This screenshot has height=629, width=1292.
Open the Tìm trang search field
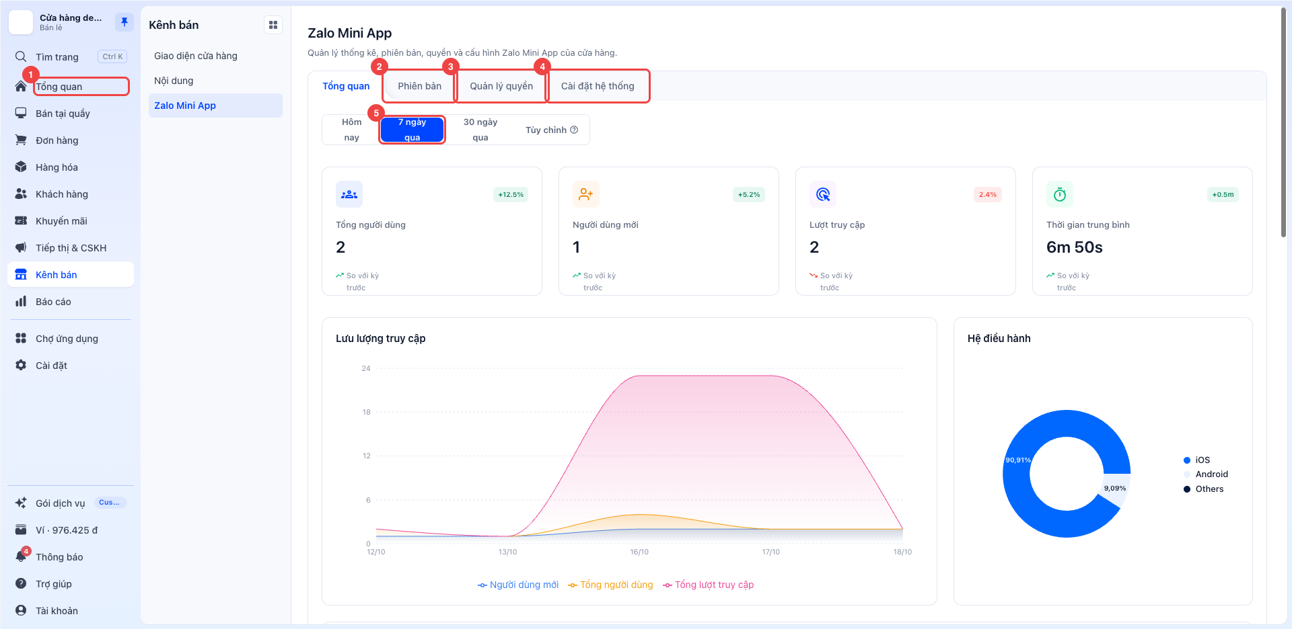(71, 56)
